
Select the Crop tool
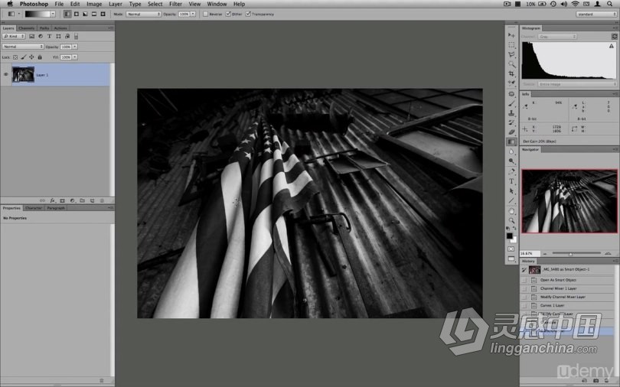511,74
